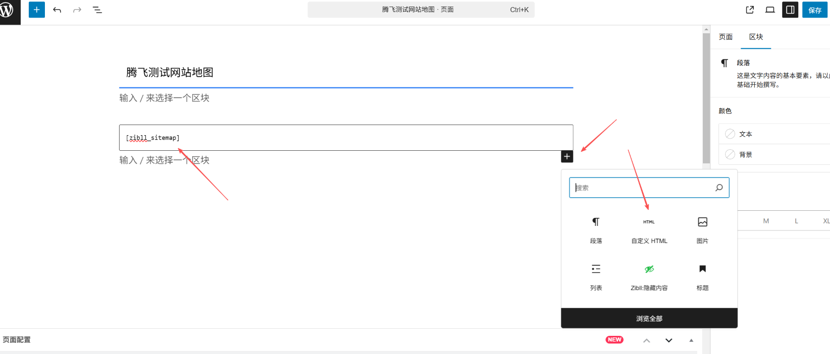Image resolution: width=830 pixels, height=354 pixels.
Task: Insert the Zibll hidden content block
Action: point(649,277)
